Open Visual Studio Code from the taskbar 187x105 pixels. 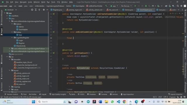[x=118, y=102]
